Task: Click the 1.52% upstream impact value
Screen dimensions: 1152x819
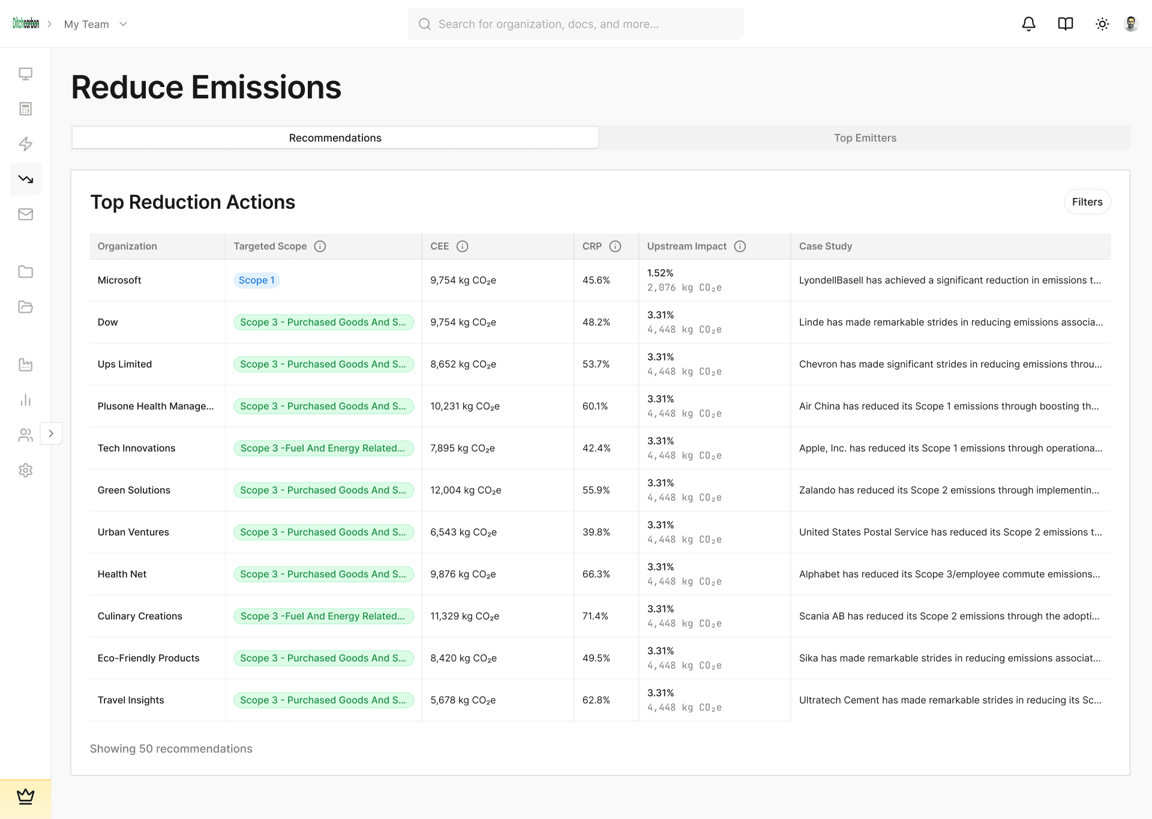Action: coord(660,273)
